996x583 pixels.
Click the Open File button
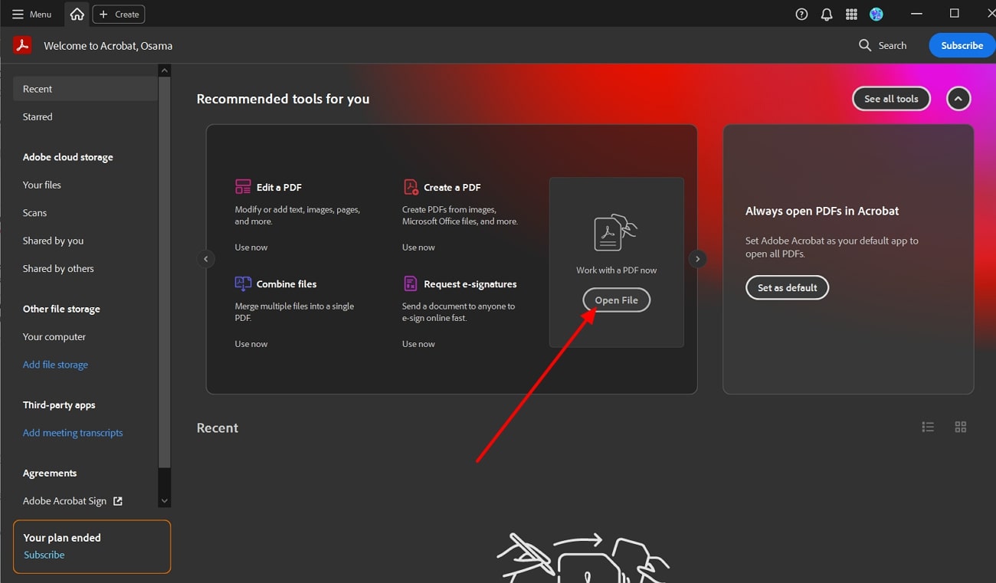(x=616, y=300)
